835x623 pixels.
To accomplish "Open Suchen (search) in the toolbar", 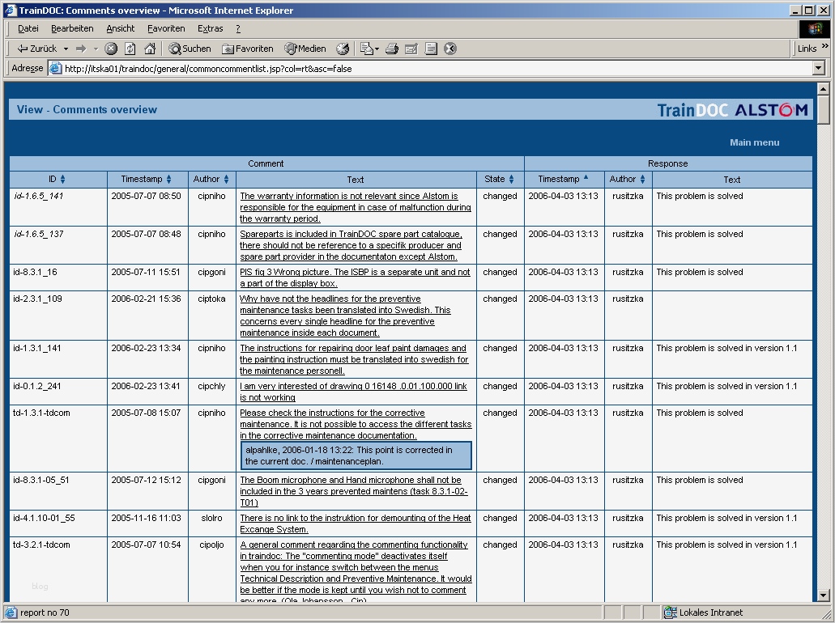I will pyautogui.click(x=190, y=49).
